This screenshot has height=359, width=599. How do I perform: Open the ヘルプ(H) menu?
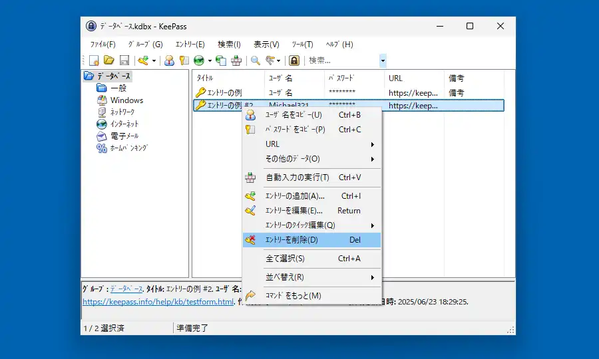point(339,45)
